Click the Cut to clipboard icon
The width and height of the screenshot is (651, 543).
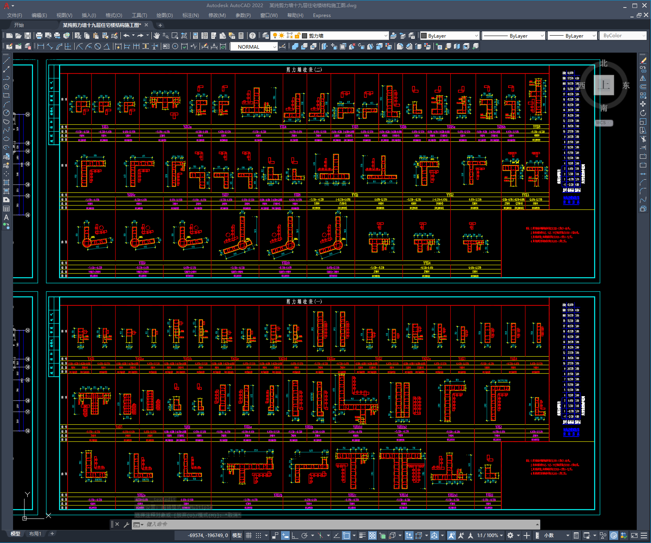click(x=78, y=36)
